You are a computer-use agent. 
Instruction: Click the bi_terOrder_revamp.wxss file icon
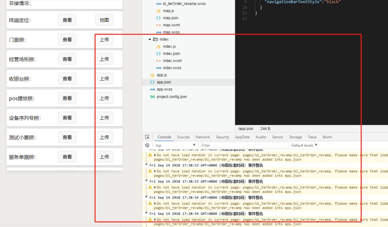[159, 4]
